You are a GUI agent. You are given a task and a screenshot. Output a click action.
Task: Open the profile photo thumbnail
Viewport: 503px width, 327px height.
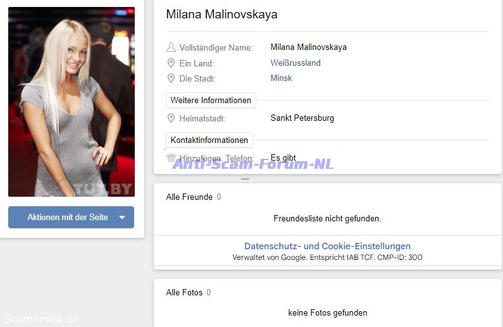click(x=71, y=102)
